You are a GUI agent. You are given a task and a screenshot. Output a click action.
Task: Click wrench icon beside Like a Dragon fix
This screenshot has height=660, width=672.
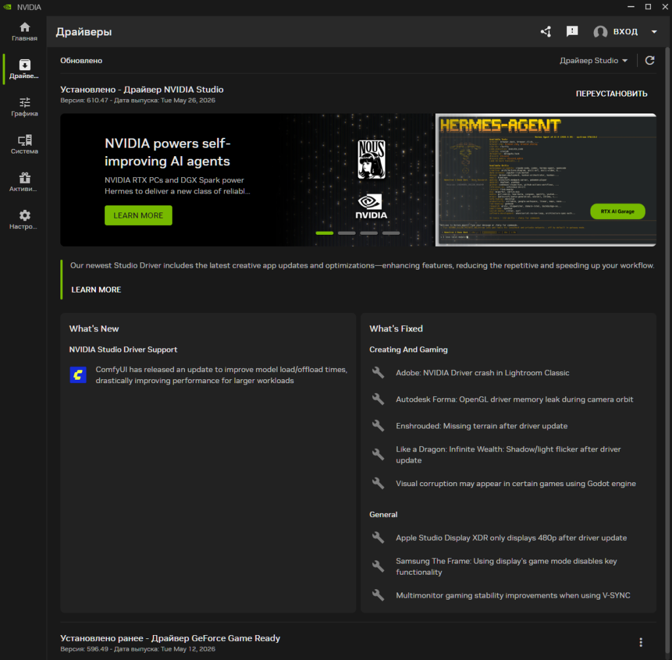378,455
